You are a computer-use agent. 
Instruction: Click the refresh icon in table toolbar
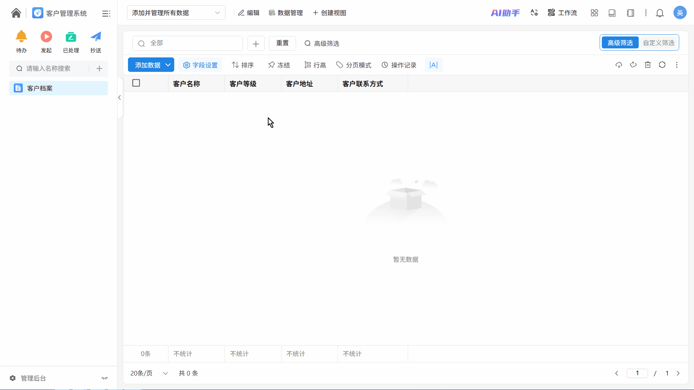click(662, 65)
